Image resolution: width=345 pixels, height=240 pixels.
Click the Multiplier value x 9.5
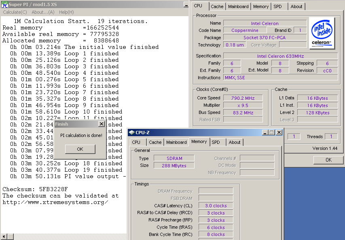click(x=243, y=105)
